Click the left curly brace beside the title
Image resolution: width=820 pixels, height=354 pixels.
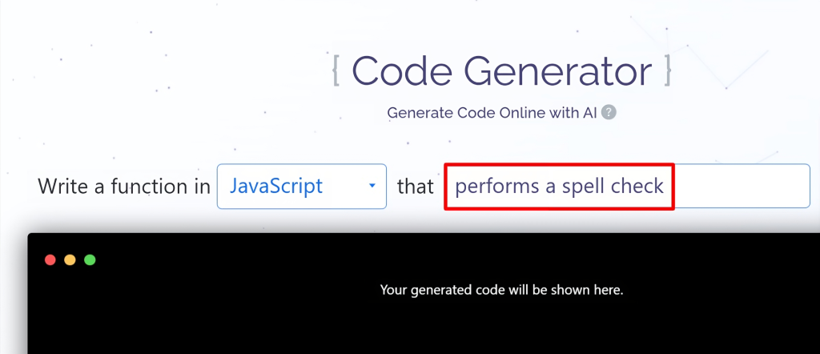(x=336, y=71)
